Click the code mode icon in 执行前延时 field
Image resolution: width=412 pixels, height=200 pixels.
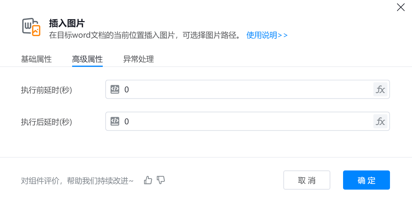tap(115, 89)
